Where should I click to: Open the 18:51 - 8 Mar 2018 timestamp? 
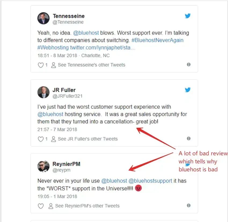pos(57,56)
